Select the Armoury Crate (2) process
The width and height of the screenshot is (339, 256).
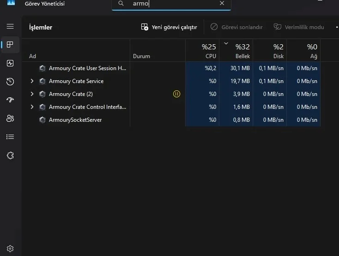(x=171, y=94)
